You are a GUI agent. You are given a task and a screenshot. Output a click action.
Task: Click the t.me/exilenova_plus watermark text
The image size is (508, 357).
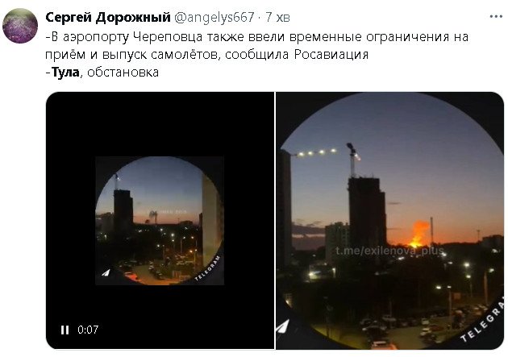click(x=389, y=251)
